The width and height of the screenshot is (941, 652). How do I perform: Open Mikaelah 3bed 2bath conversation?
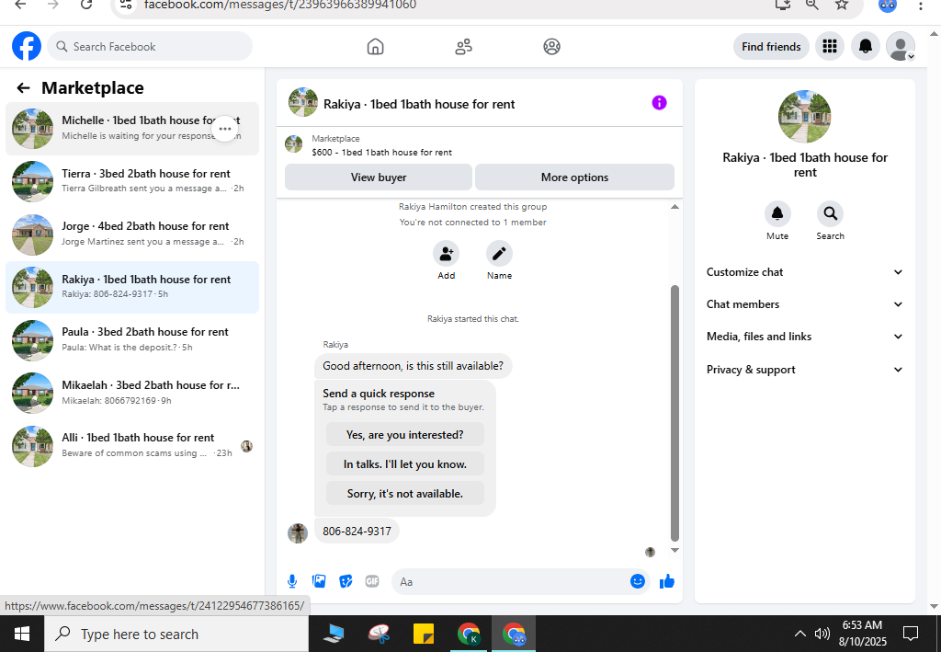coord(132,393)
